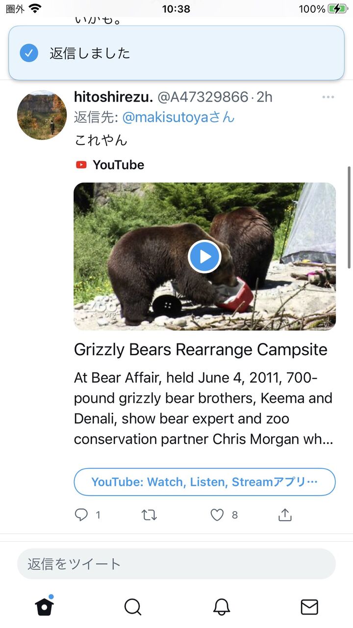Go to the Home tab
This screenshot has height=628, width=353.
coord(44,607)
